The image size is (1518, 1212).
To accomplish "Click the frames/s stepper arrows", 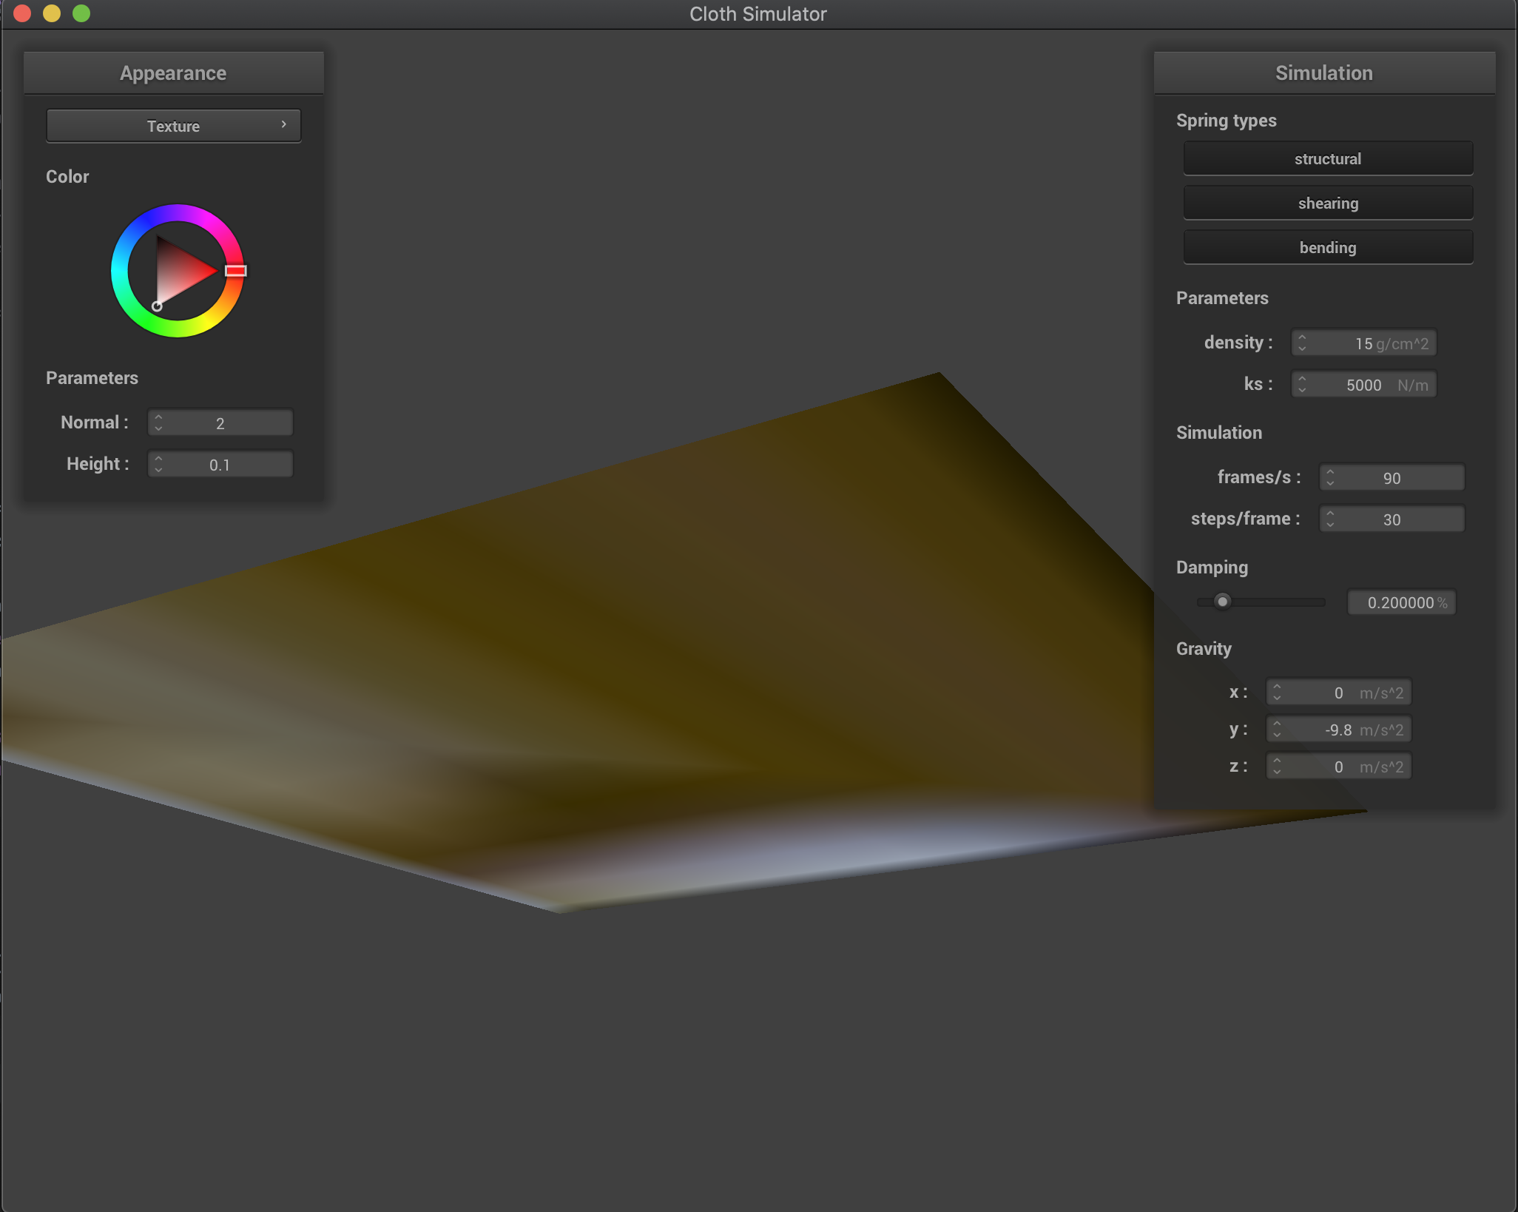I will tap(1330, 477).
